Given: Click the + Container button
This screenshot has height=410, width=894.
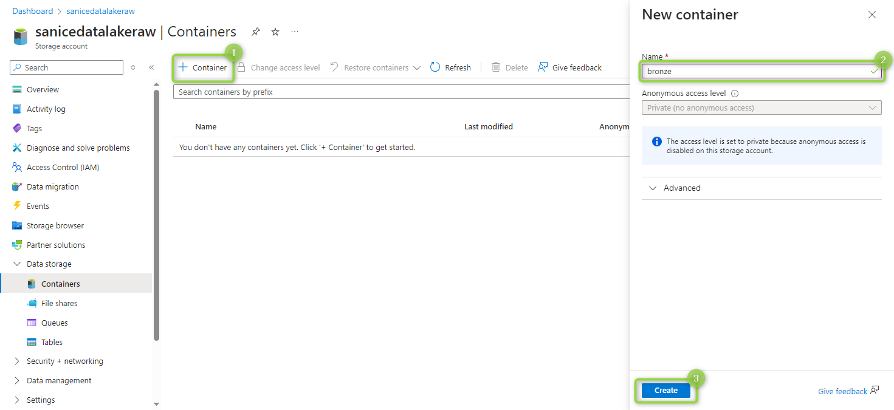Looking at the screenshot, I should 202,67.
